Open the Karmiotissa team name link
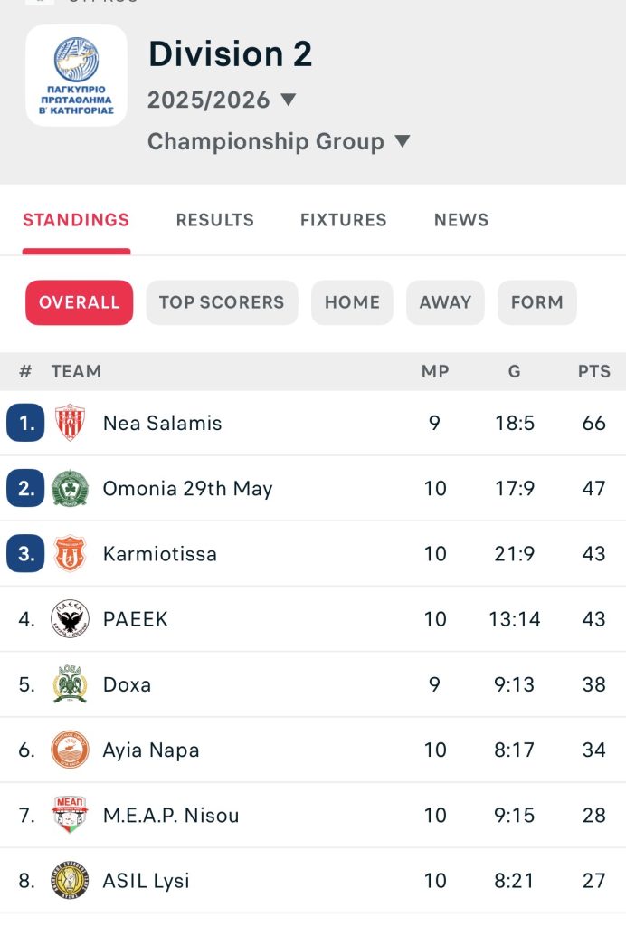This screenshot has width=626, height=927. 159,554
